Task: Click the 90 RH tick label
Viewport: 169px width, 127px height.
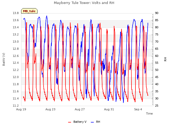Action: click(157, 13)
